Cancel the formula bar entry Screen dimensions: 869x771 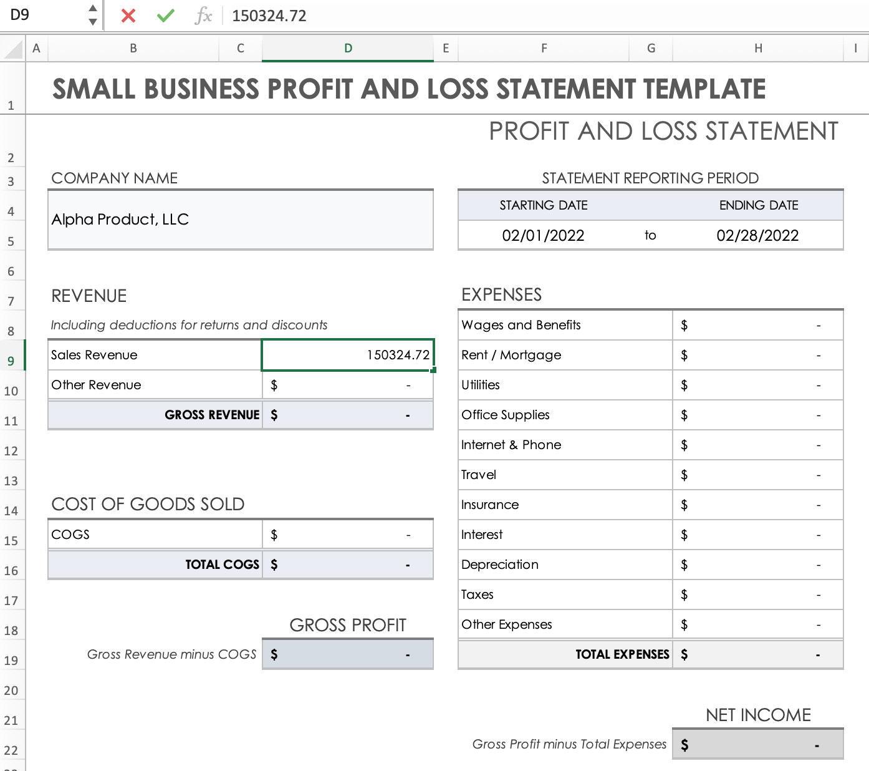128,16
